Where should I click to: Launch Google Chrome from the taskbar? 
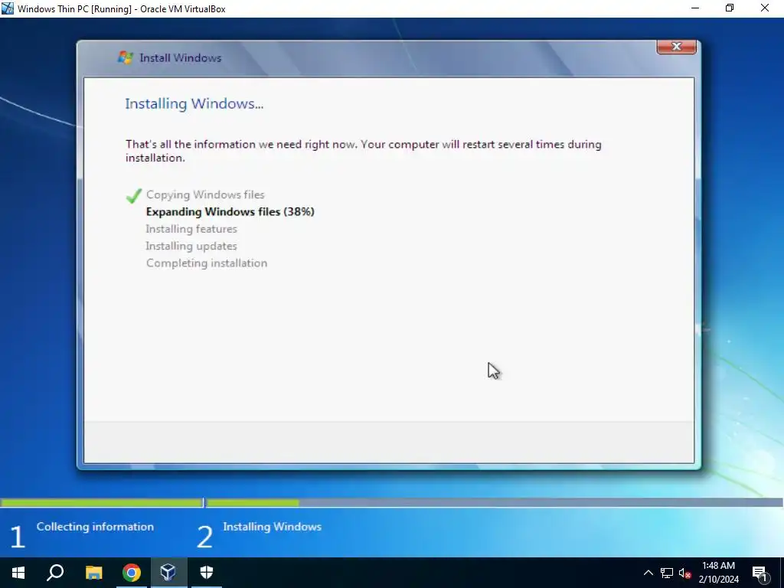pos(132,573)
